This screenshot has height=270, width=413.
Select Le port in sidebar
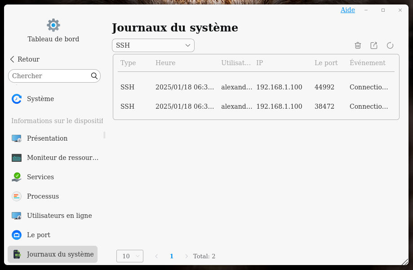pos(39,235)
